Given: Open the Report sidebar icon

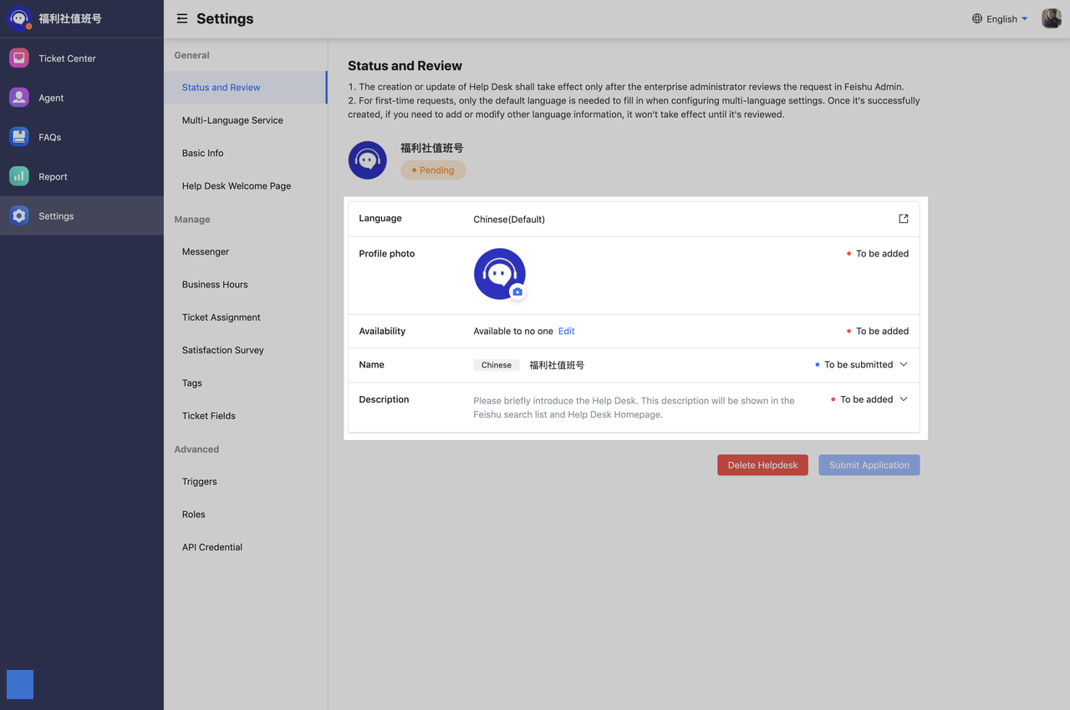Looking at the screenshot, I should point(18,176).
